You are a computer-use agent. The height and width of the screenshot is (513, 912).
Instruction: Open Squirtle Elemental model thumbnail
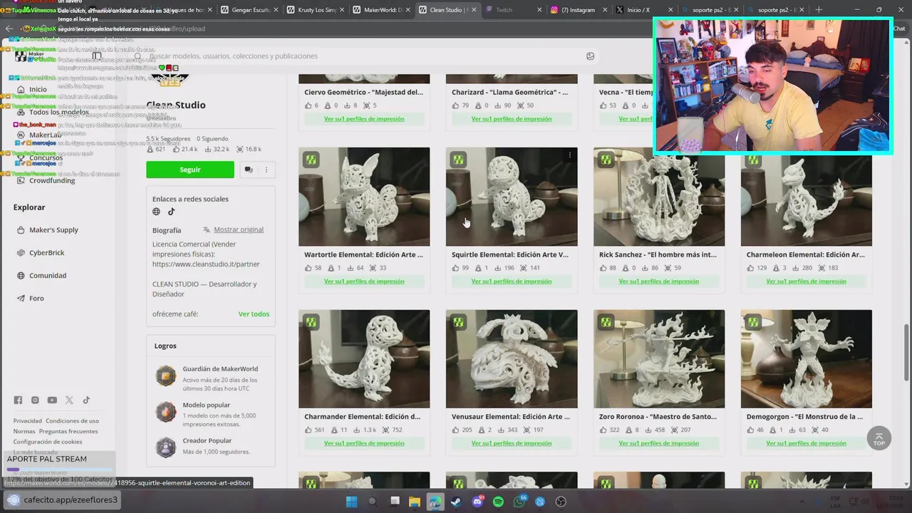tap(512, 197)
